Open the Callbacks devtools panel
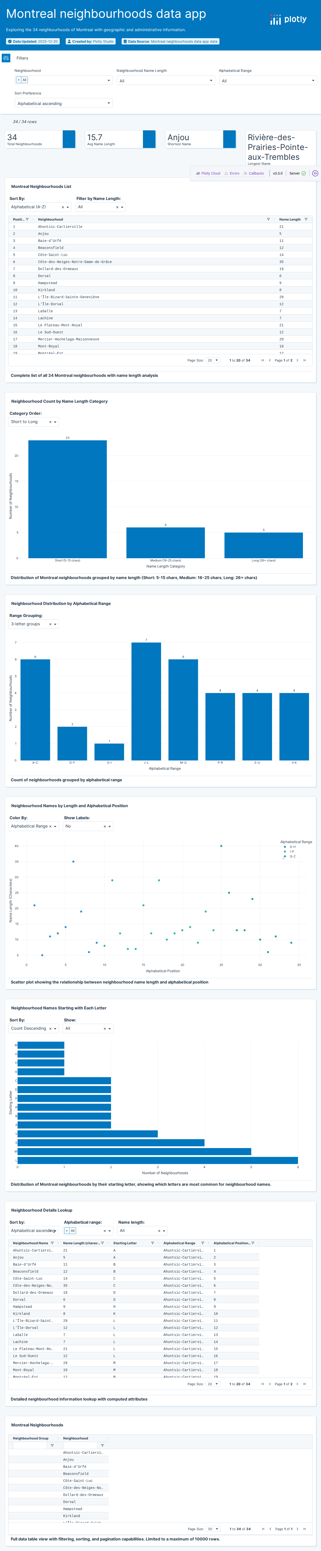The height and width of the screenshot is (1551, 321). tap(254, 173)
